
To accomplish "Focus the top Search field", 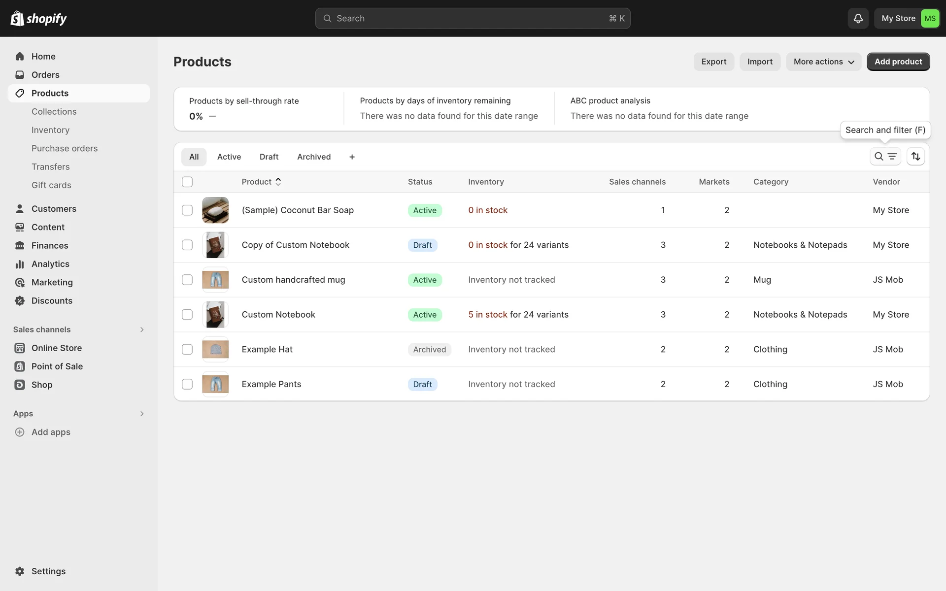I will [473, 18].
